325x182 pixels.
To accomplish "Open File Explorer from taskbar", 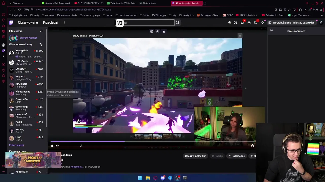I will pos(148,178).
